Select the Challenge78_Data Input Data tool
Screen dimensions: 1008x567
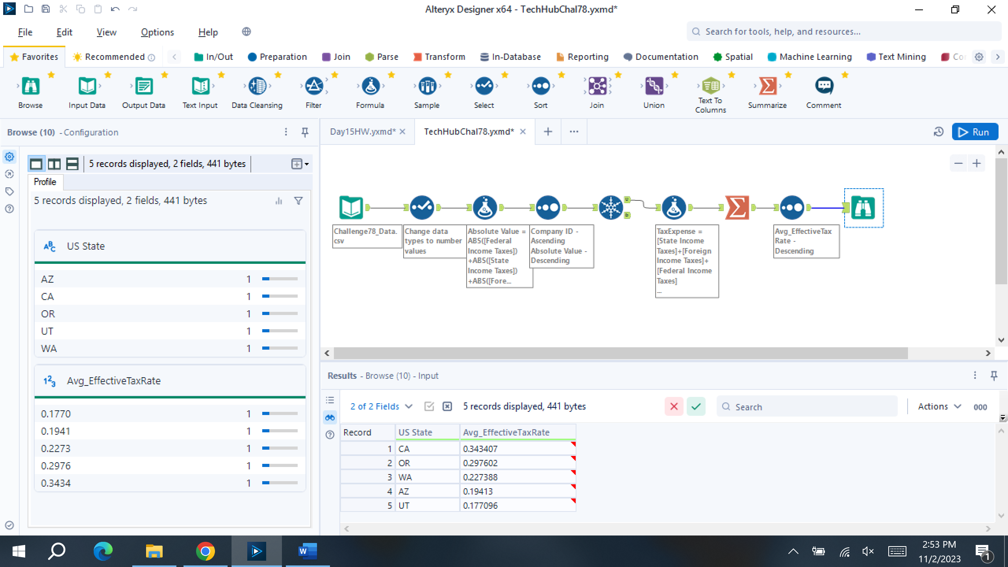tap(351, 208)
